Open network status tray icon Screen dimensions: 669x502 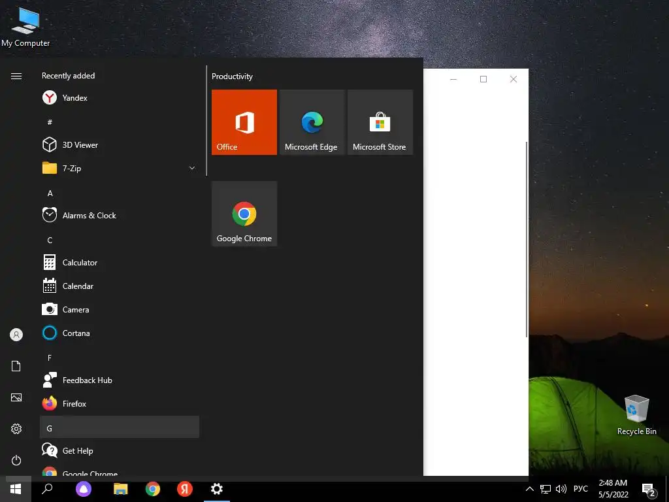click(x=546, y=489)
